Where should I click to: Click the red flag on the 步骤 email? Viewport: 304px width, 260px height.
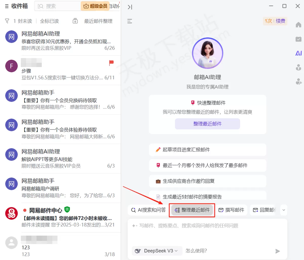click(x=111, y=63)
